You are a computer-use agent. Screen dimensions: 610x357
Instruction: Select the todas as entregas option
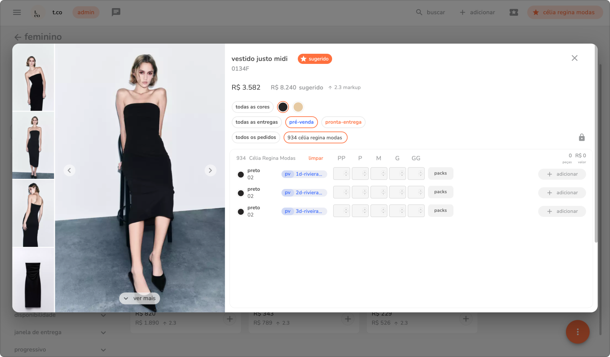pos(257,122)
